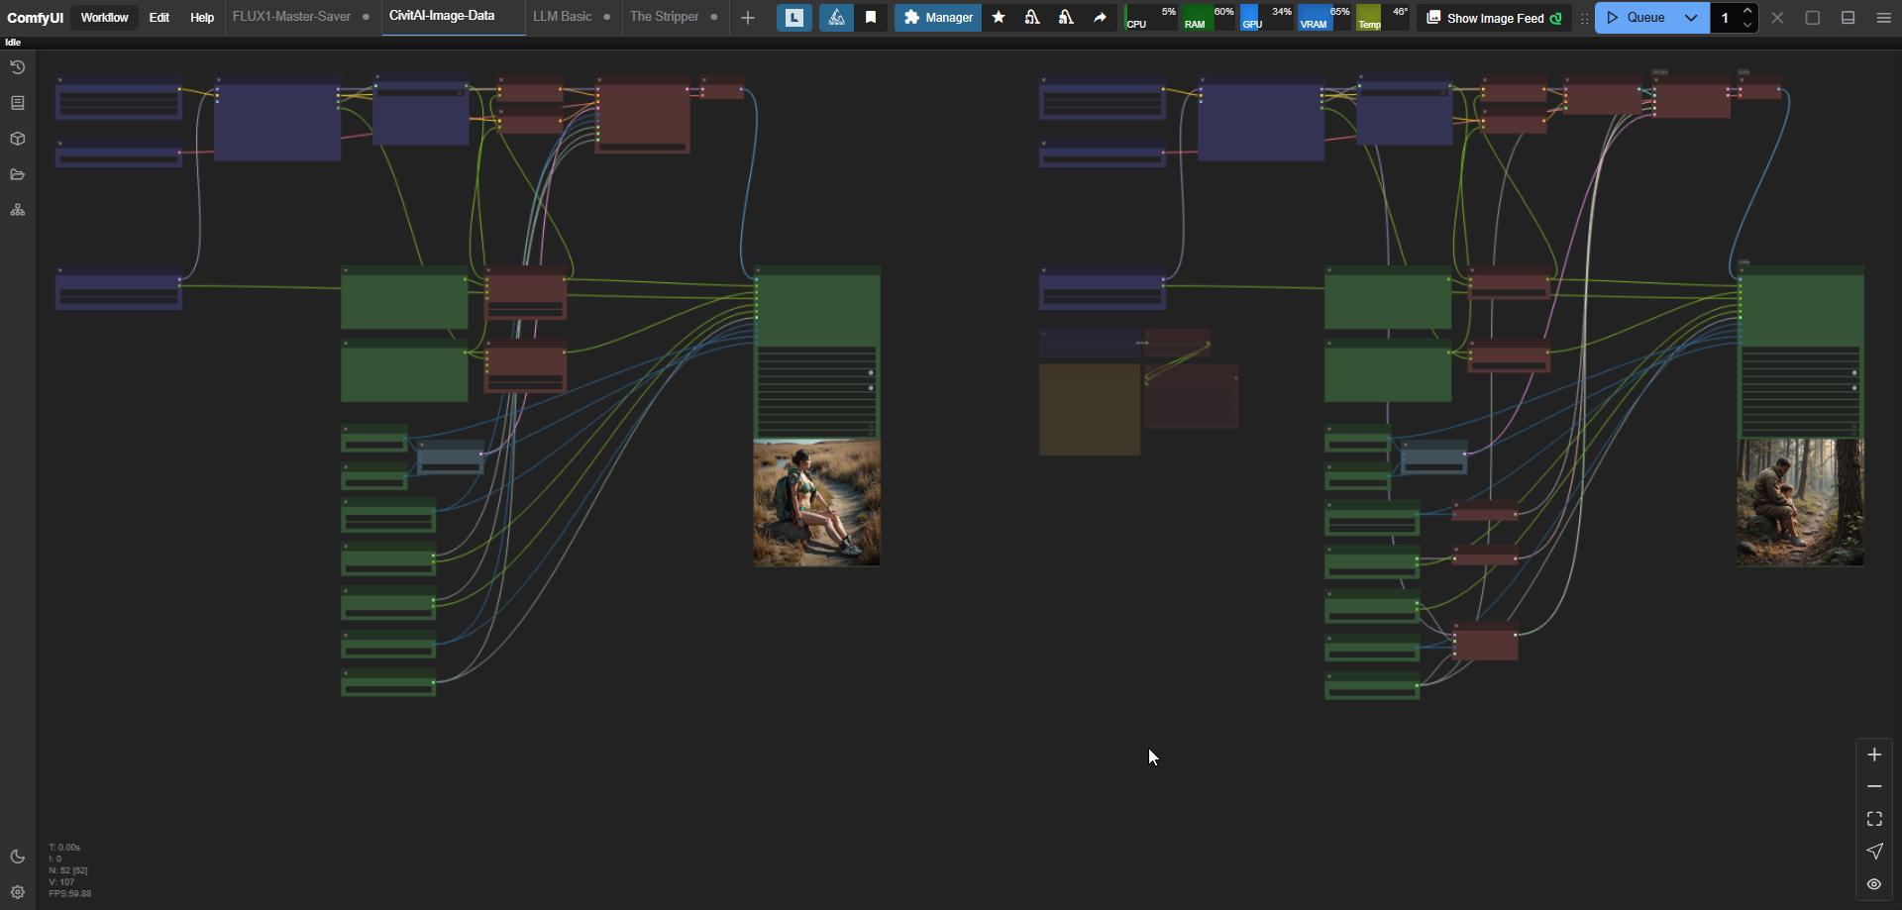The width and height of the screenshot is (1902, 910).
Task: Open the queue history sidebar panel
Action: click(x=17, y=67)
